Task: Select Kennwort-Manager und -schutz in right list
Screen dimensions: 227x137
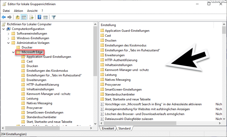Action: [127, 70]
